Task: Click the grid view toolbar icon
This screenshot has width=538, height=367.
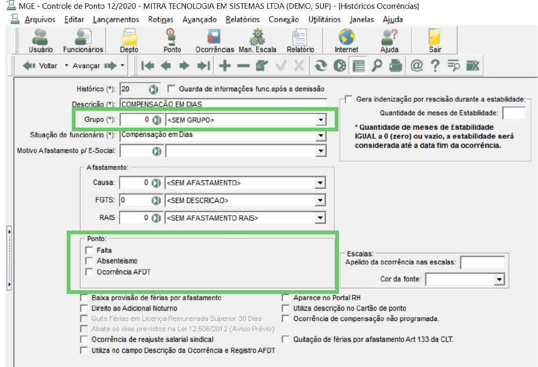Action: pos(359,66)
